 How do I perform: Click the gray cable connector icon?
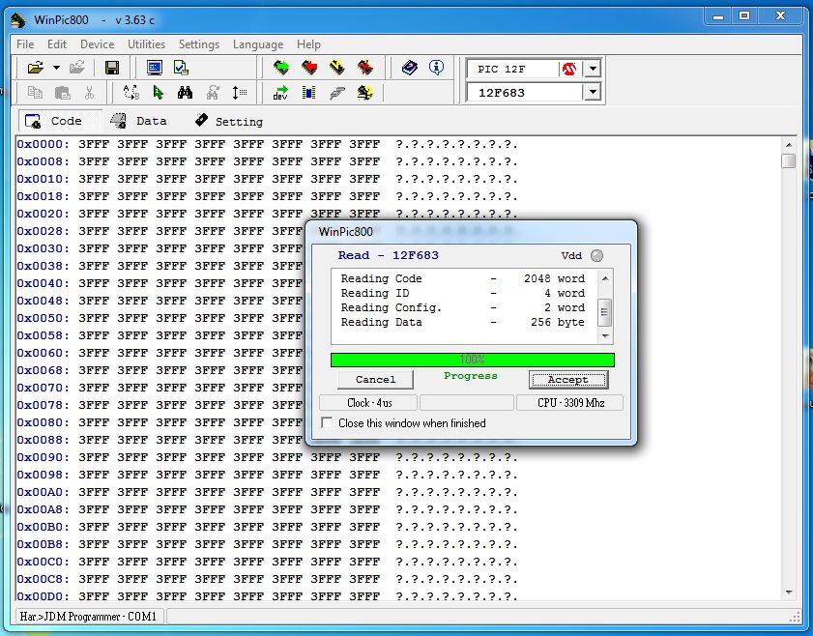point(337,93)
